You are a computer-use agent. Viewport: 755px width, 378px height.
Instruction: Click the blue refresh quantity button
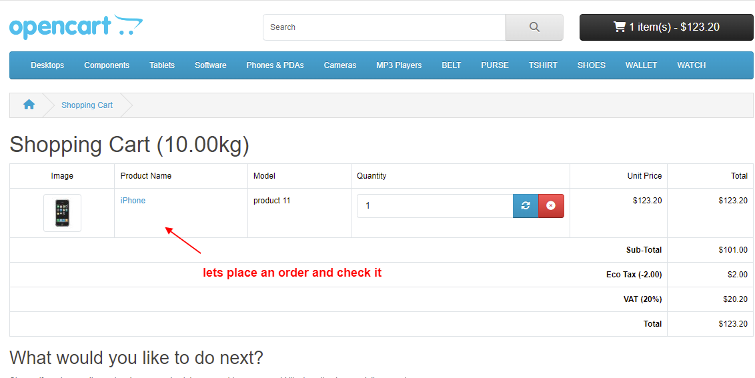(x=526, y=205)
